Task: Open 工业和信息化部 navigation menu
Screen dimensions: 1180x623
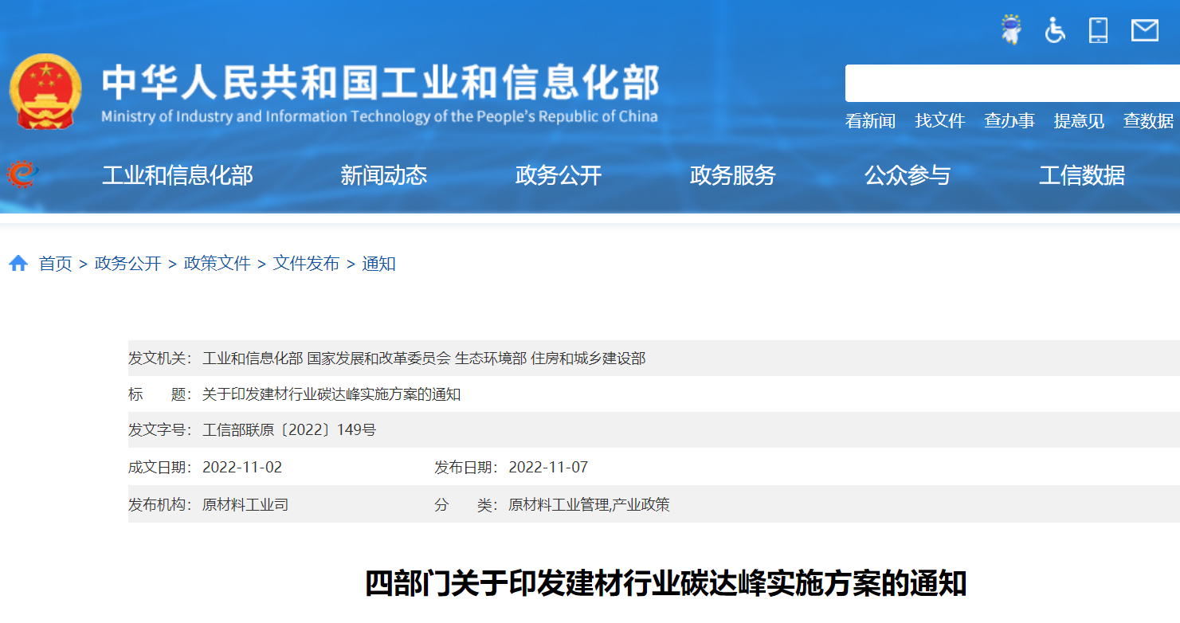Action: [178, 175]
